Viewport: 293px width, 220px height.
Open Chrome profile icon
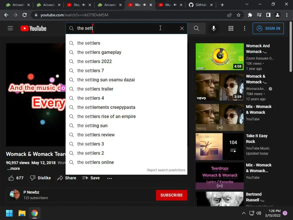point(278,15)
